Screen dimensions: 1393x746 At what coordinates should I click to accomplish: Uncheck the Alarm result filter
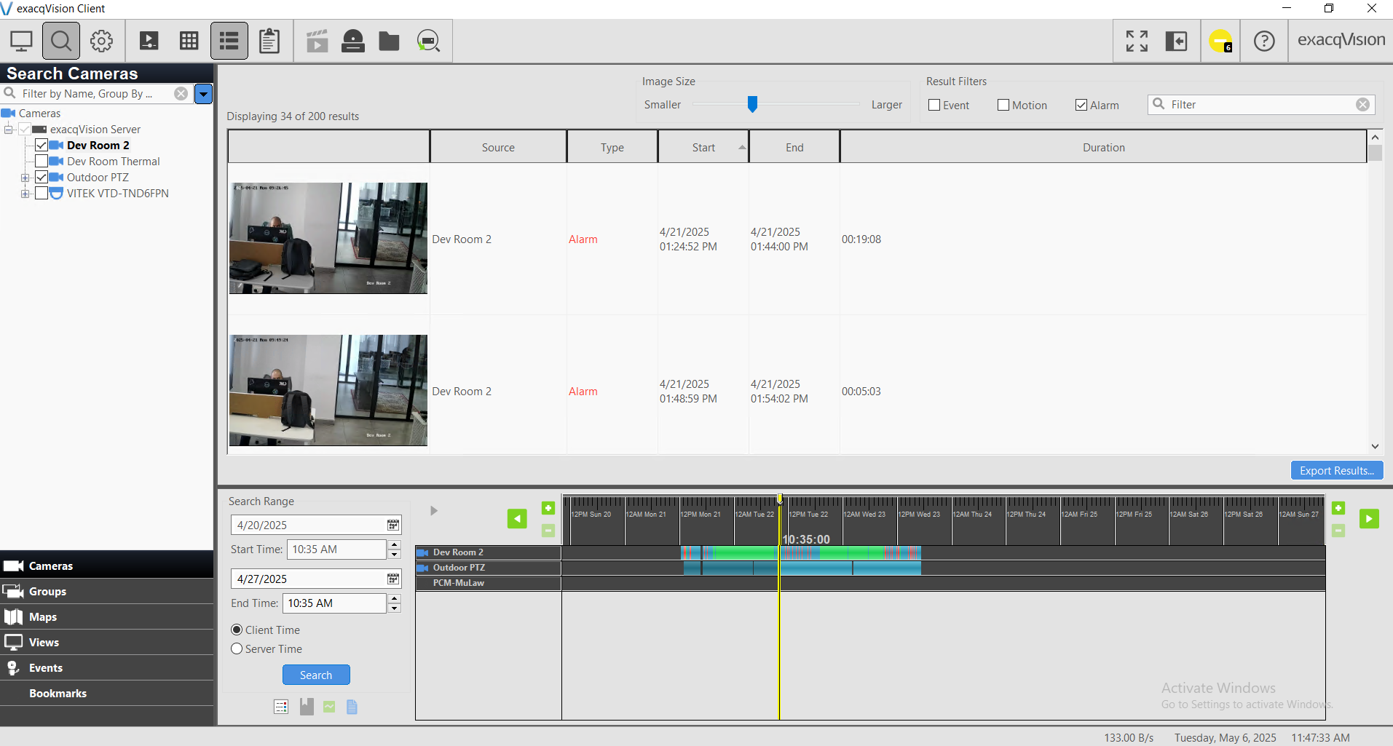click(x=1081, y=105)
